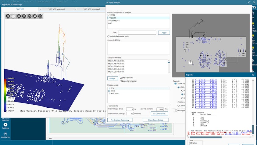Click the seventh PowerScope toolbar icon

[x=40, y=16]
